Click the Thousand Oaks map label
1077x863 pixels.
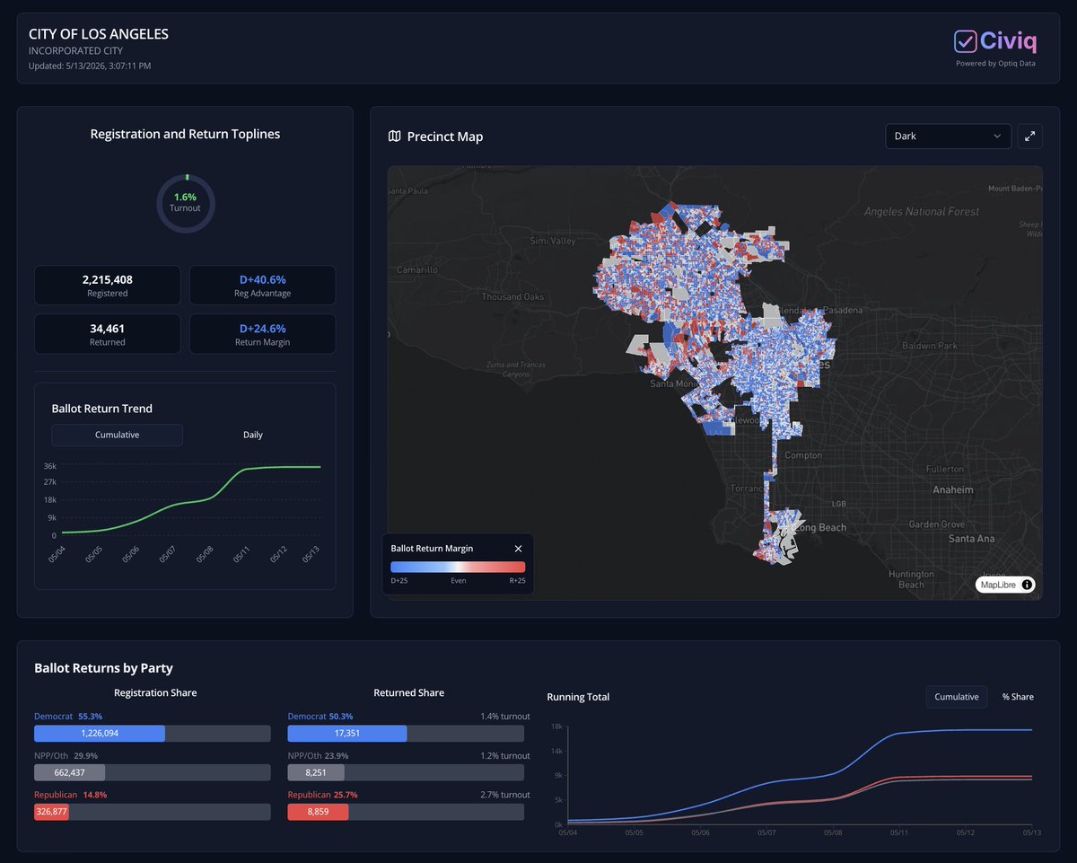513,297
